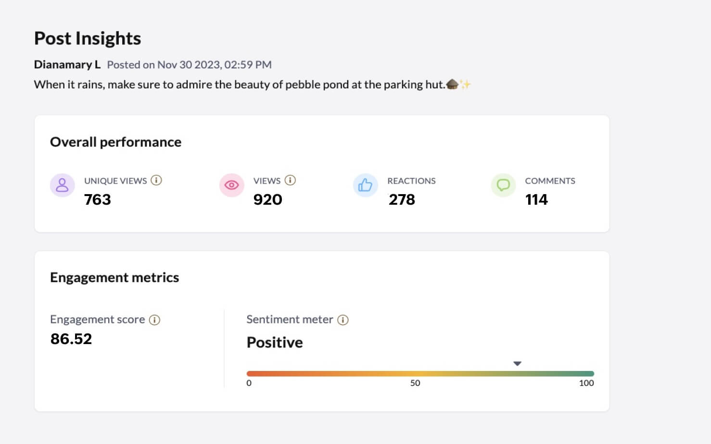711x444 pixels.
Task: Click the Engagement score value 86.52
Action: click(71, 339)
